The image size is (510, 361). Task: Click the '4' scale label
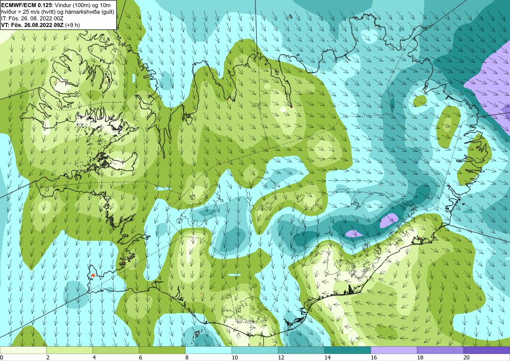pyautogui.click(x=94, y=357)
